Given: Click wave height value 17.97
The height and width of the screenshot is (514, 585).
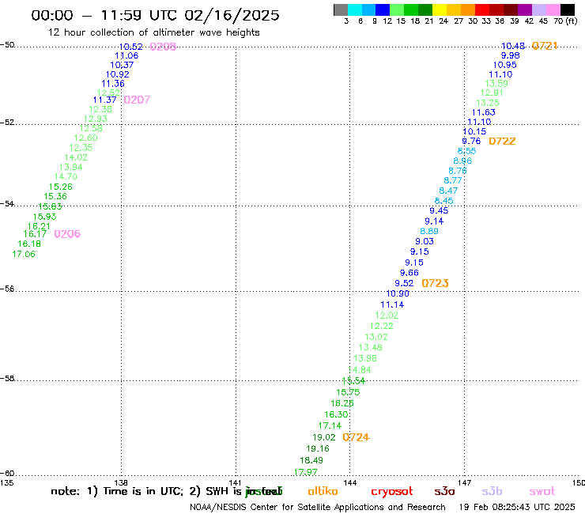Looking at the screenshot, I should coord(305,472).
